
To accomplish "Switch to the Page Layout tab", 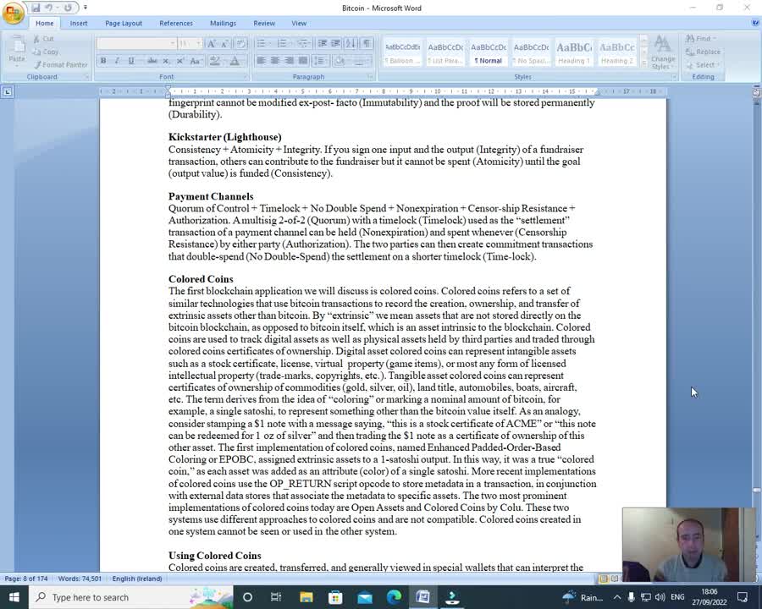I will click(x=124, y=24).
